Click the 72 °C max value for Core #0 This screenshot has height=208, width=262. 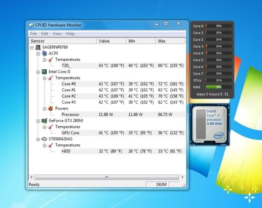click(x=171, y=84)
